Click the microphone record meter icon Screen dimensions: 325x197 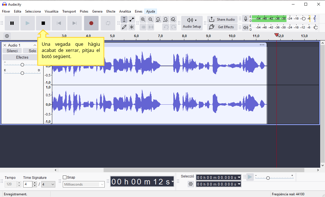click(x=246, y=19)
